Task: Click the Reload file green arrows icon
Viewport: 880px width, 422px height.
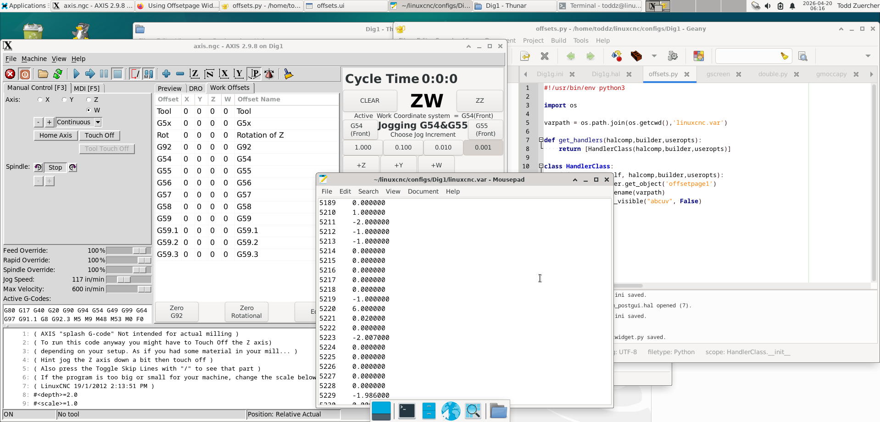Action: point(58,74)
